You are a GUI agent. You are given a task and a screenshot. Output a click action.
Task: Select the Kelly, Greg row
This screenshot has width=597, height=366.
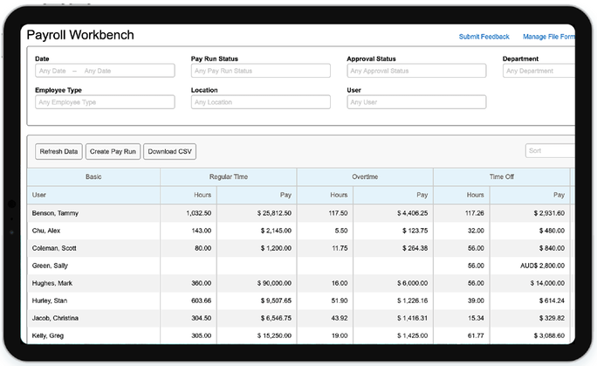pyautogui.click(x=49, y=335)
